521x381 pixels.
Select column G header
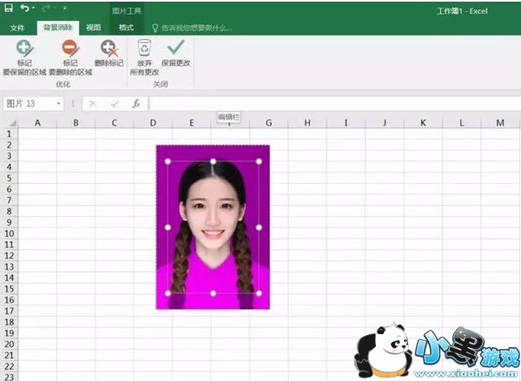269,123
